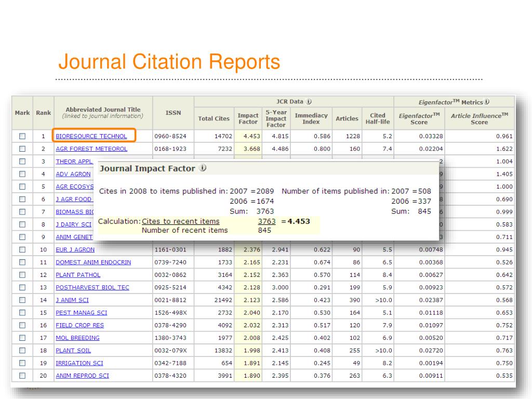Click the Impact Factor column header
This screenshot has width=532, height=399.
(248, 118)
